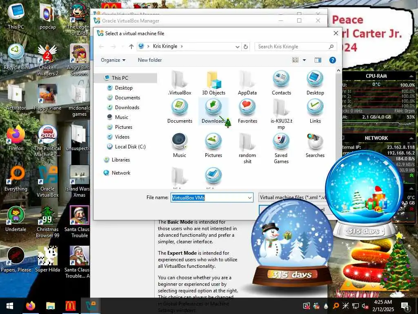Click the New folder button

(x=150, y=60)
